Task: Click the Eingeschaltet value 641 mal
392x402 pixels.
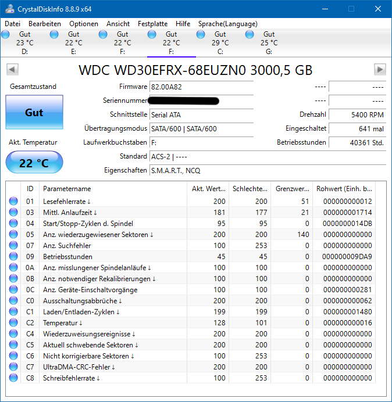Action: [357, 129]
